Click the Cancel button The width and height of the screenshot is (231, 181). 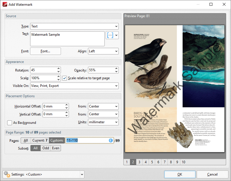click(x=212, y=174)
